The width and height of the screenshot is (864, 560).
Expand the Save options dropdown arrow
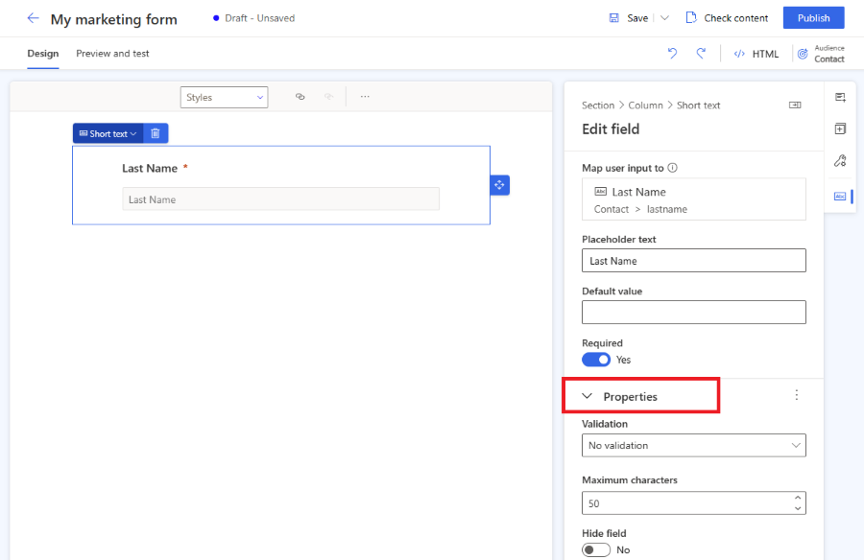coord(664,18)
